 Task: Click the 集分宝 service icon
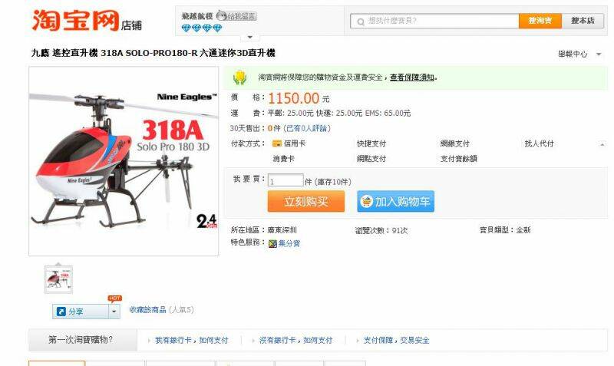(272, 243)
